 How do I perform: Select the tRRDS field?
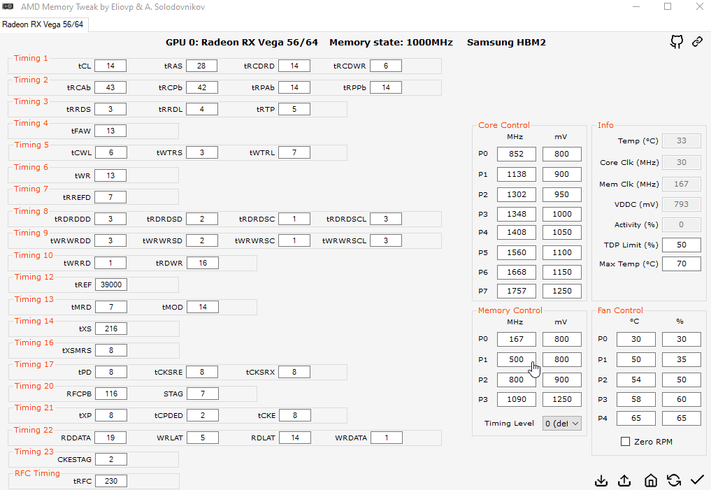pos(110,109)
